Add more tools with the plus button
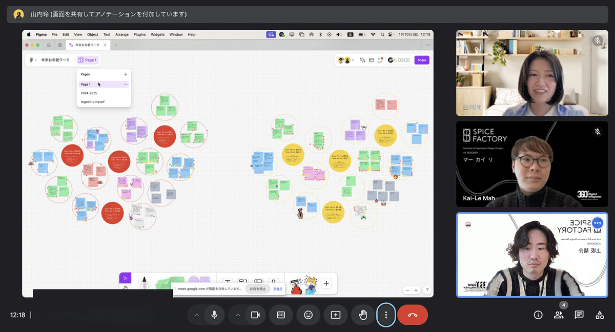 tap(326, 283)
